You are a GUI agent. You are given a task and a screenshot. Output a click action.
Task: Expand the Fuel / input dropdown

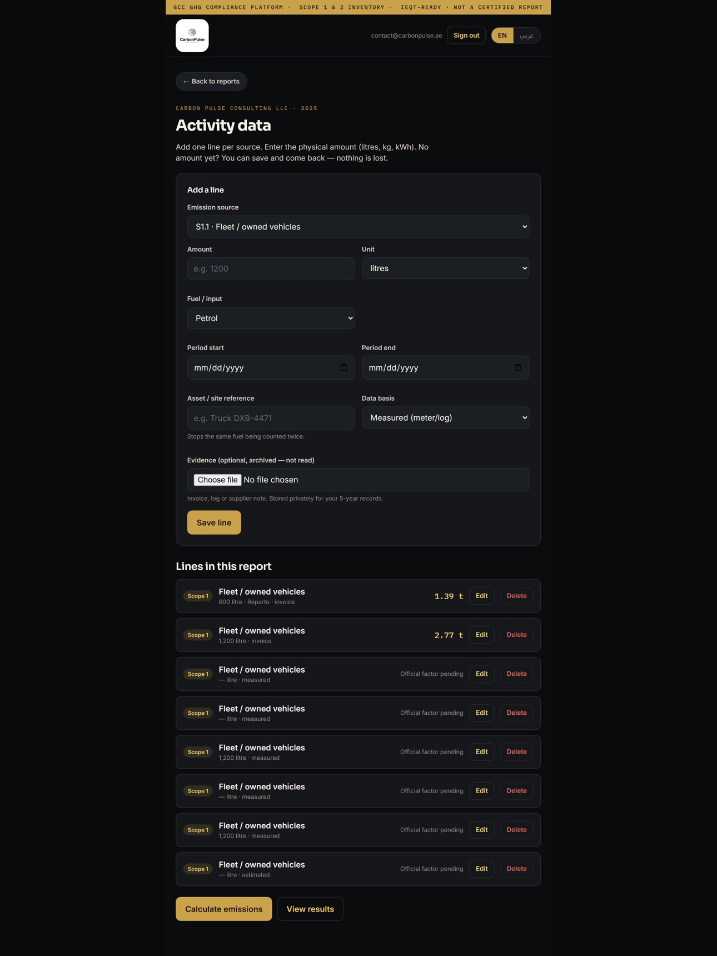coord(271,318)
